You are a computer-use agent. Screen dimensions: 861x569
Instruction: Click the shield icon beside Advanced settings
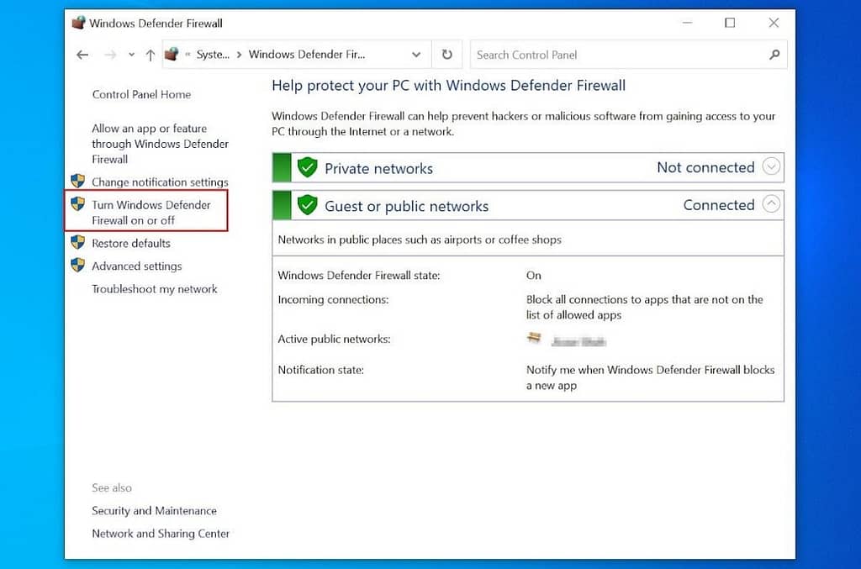click(78, 265)
